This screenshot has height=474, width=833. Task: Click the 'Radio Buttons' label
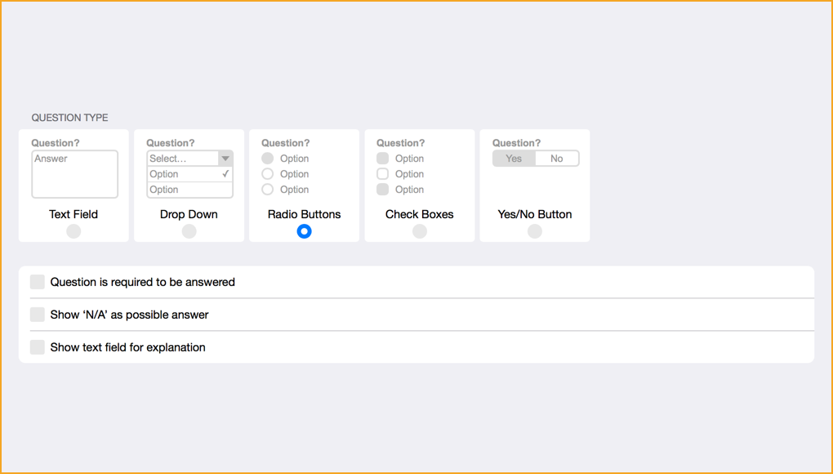tap(304, 214)
